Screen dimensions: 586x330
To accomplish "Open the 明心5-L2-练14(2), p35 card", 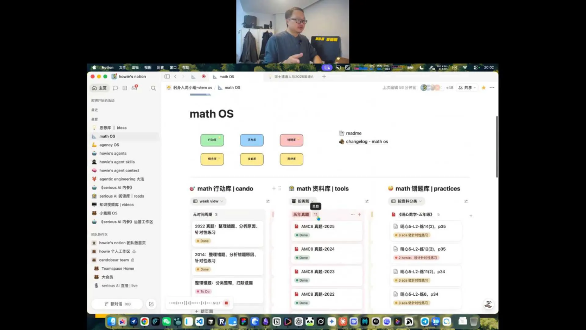I will point(426,231).
